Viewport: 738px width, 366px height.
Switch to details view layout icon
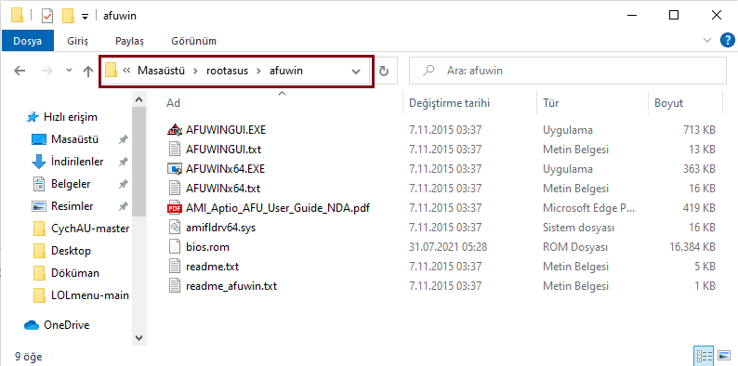705,356
